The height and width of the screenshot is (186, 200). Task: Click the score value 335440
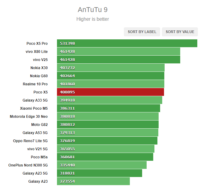(x=67, y=165)
